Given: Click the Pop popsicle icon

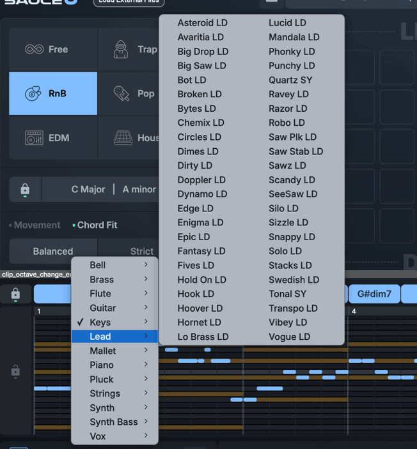Looking at the screenshot, I should click(122, 94).
